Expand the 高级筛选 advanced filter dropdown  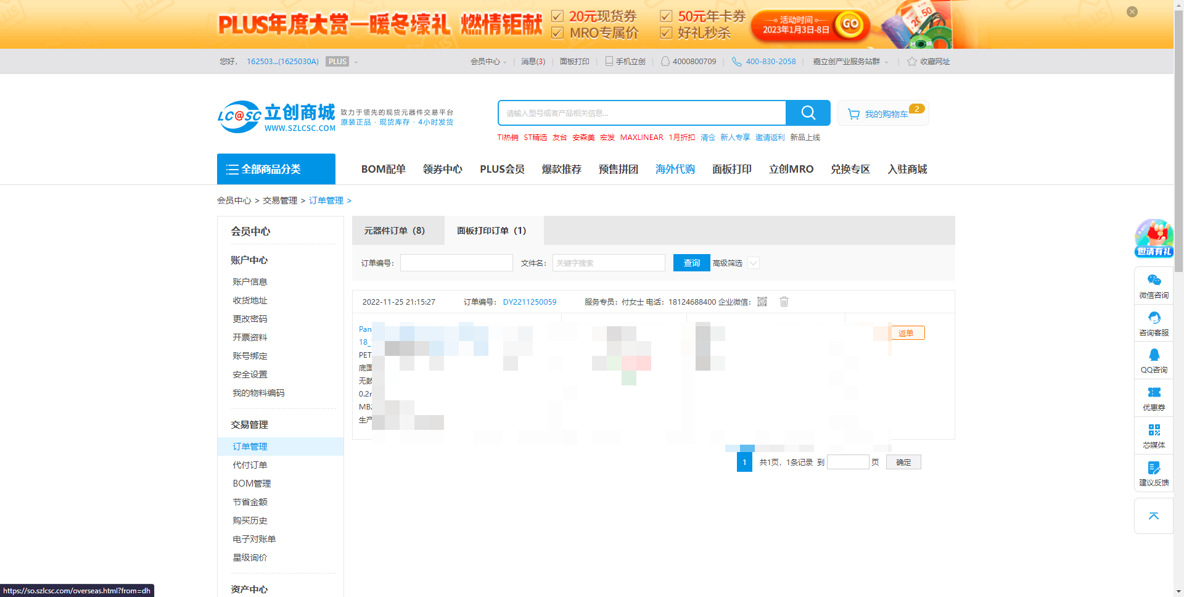[x=753, y=263]
